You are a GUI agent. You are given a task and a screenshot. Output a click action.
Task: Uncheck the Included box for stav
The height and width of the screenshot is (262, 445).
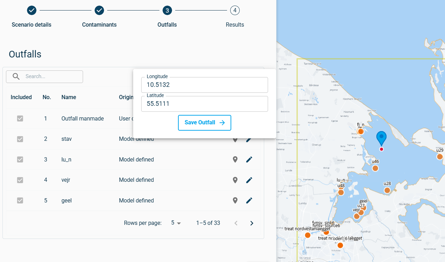click(x=20, y=139)
